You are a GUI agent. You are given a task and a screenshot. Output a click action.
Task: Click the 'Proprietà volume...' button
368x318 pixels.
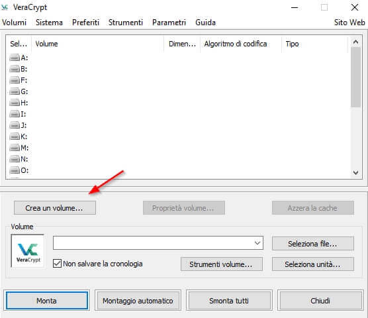[184, 208]
